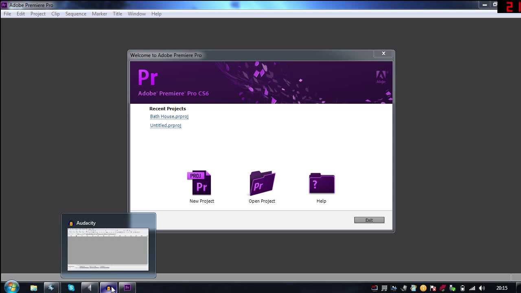Minimize the Adobe Premiere Pro window
Screen dimensions: 521x293
(x=485, y=5)
